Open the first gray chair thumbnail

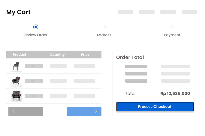[x=16, y=66]
